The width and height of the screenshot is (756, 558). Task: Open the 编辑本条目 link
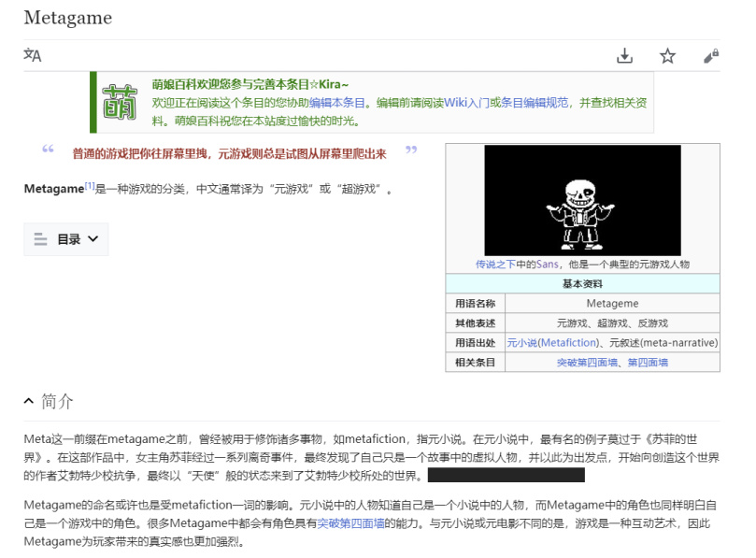336,103
